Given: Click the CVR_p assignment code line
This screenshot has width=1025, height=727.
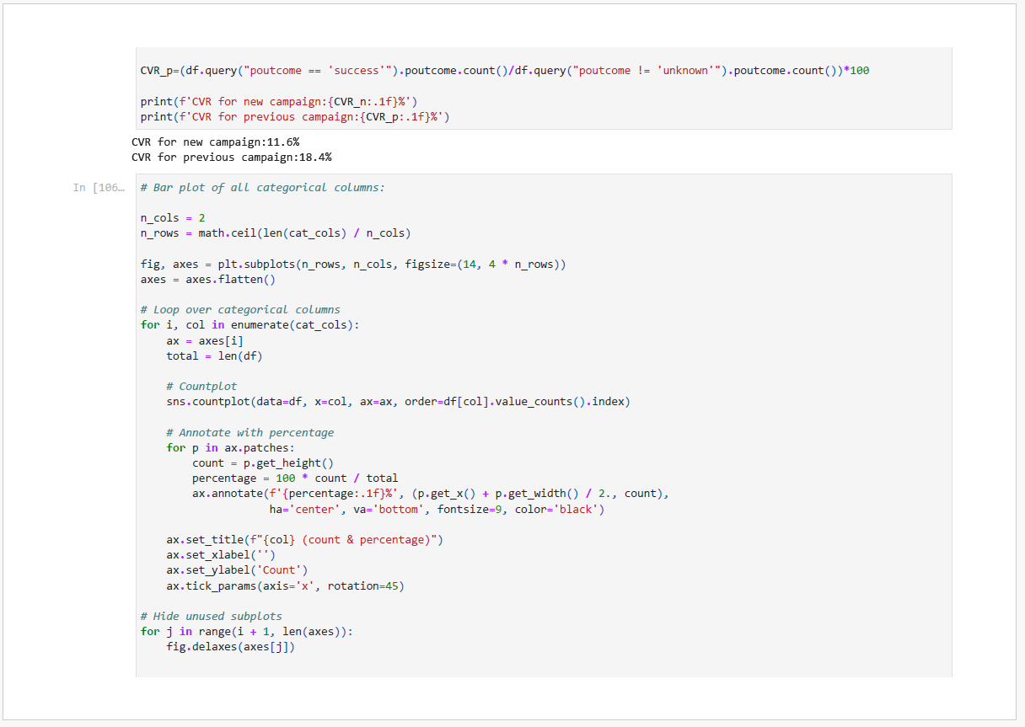Looking at the screenshot, I should 504,71.
